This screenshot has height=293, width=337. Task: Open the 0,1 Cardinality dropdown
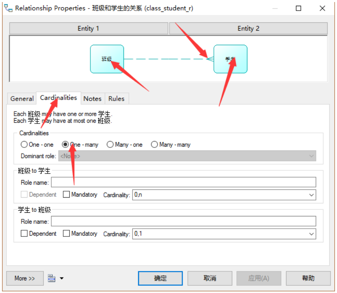[x=224, y=234]
